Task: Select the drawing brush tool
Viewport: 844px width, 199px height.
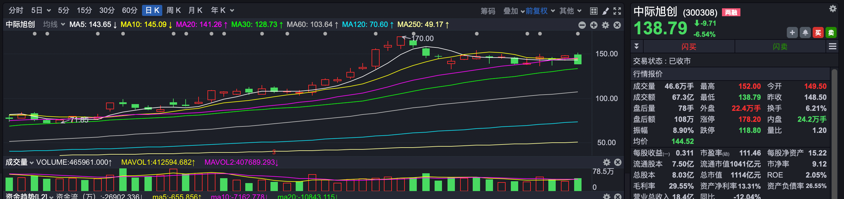Action: (x=605, y=11)
